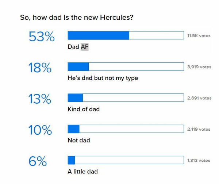Select the 18% result bar
The image size is (219, 184).
click(x=126, y=66)
